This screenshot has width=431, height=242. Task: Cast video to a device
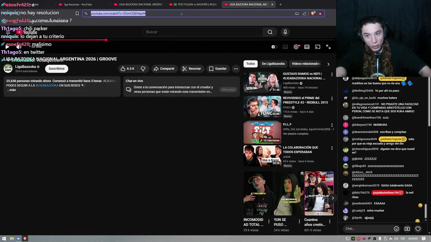(318, 47)
